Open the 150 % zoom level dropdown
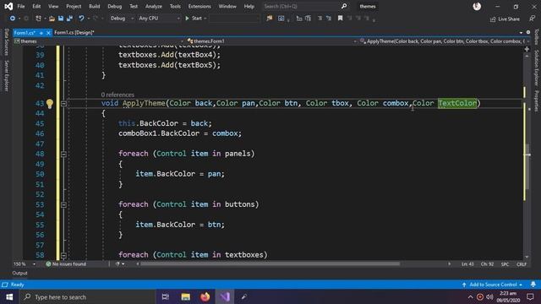The width and height of the screenshot is (541, 304). (25, 264)
